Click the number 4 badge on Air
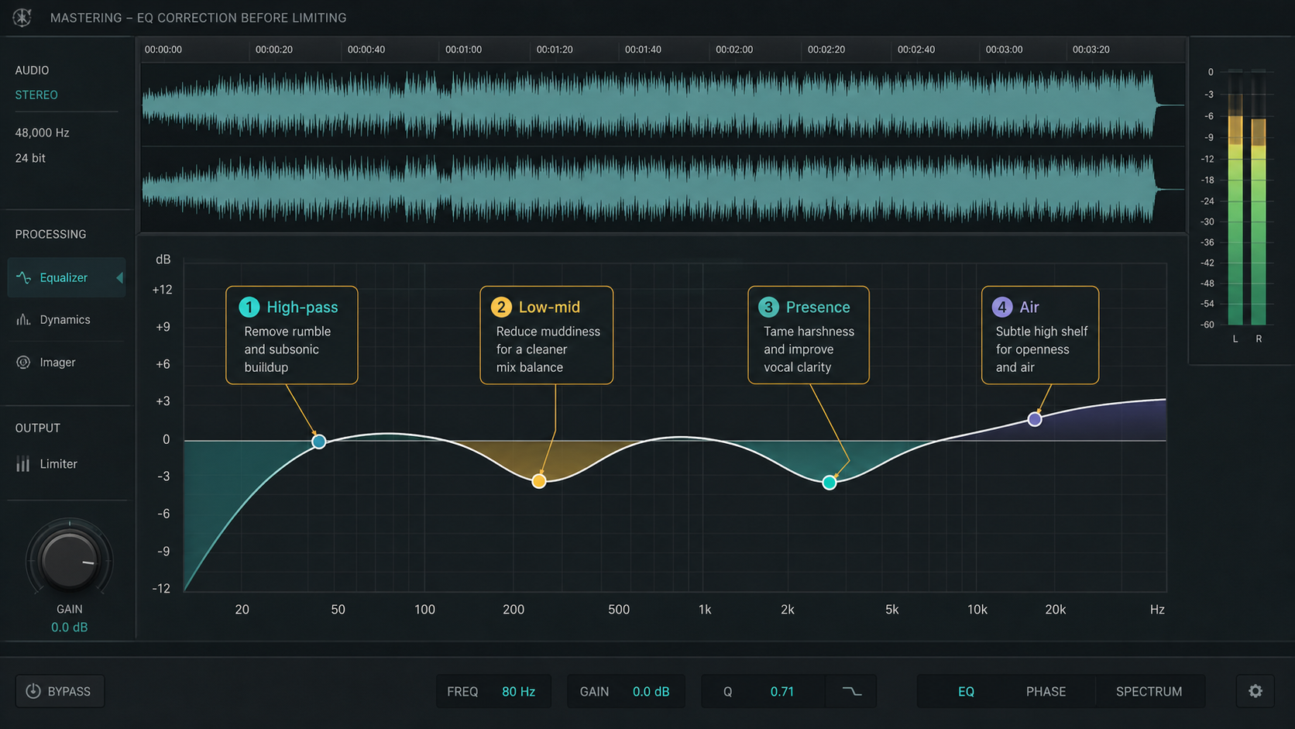 coord(1001,307)
